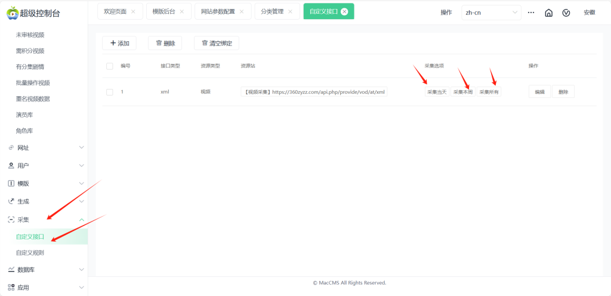
Task: Click the 编辑 button for row 1
Action: (539, 92)
